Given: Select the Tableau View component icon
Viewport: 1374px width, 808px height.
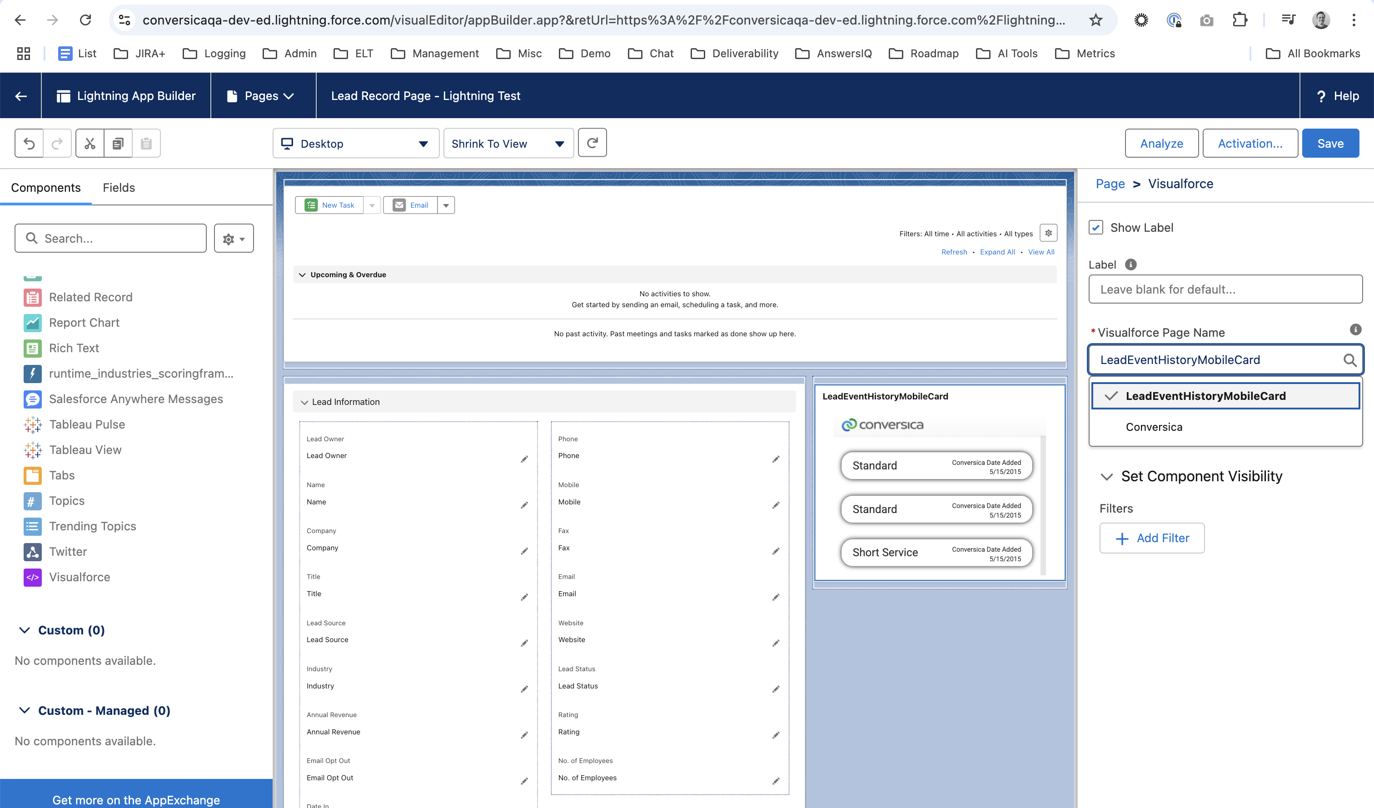Looking at the screenshot, I should [x=32, y=450].
